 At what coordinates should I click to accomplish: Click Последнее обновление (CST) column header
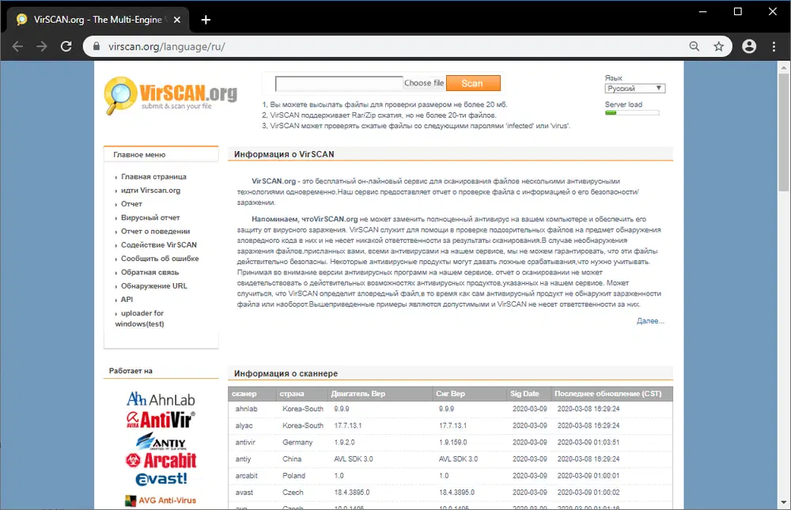(607, 394)
